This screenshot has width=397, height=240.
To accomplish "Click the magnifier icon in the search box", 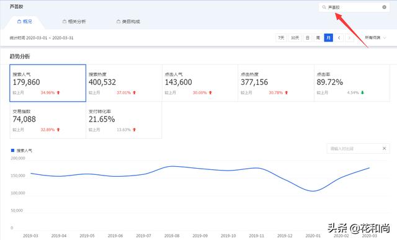I will click(x=324, y=7).
